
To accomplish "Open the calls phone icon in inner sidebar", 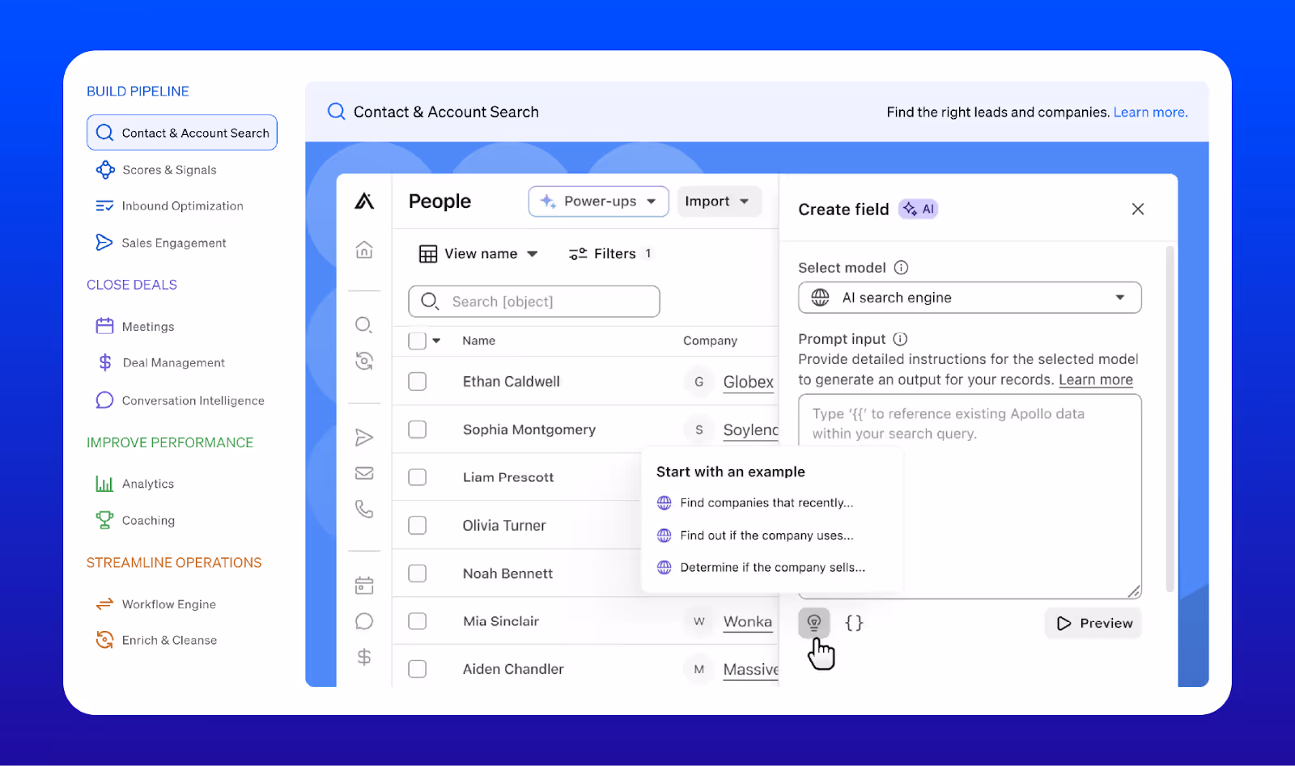I will tap(364, 509).
